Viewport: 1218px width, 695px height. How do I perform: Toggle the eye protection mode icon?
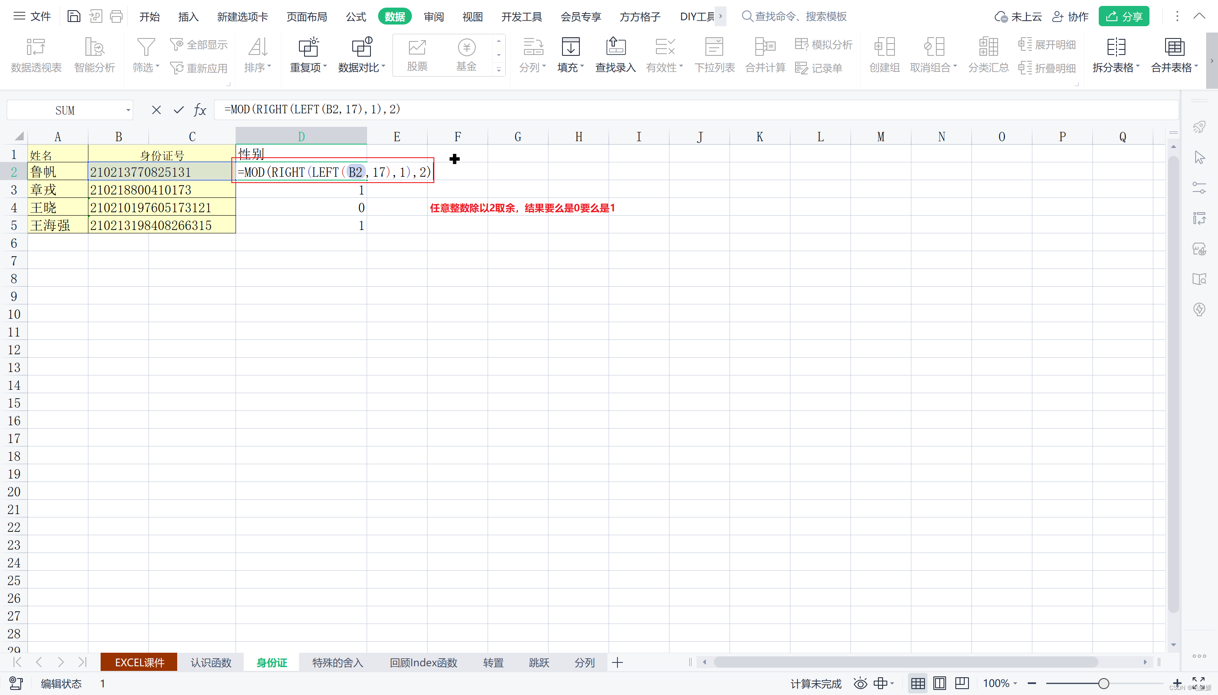tap(860, 684)
